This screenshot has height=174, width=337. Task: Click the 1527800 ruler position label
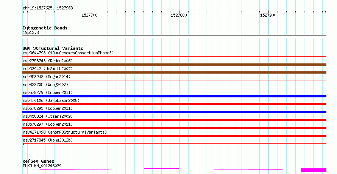click(x=179, y=15)
